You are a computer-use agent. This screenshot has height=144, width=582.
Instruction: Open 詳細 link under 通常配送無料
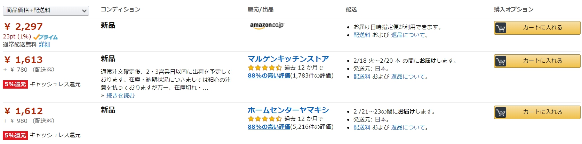click(44, 44)
